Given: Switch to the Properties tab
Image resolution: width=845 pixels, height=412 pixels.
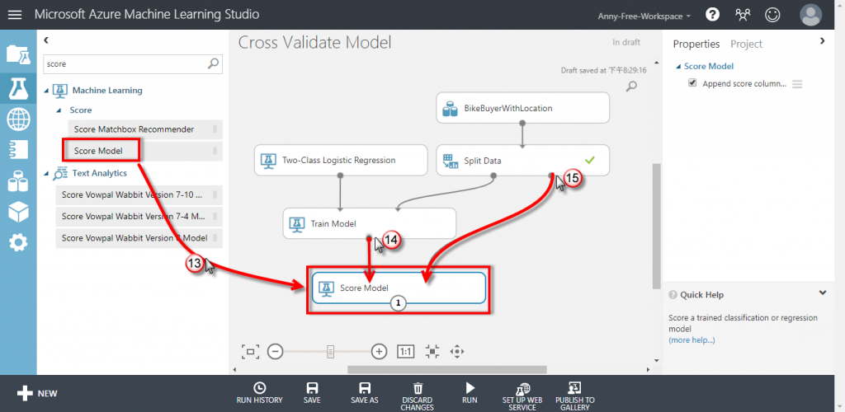Looking at the screenshot, I should point(696,44).
